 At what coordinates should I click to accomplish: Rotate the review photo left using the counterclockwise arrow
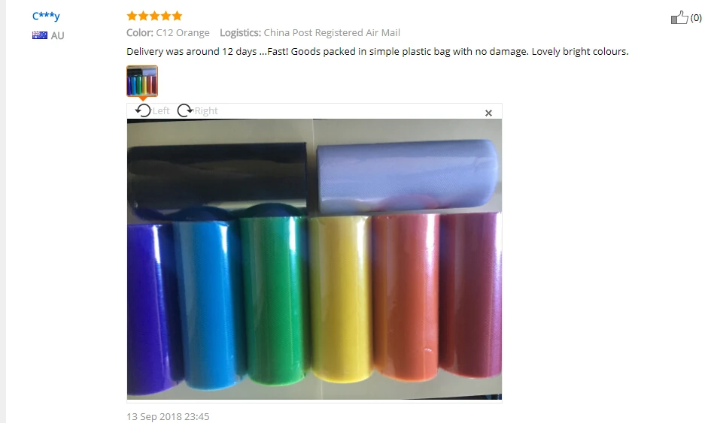143,110
